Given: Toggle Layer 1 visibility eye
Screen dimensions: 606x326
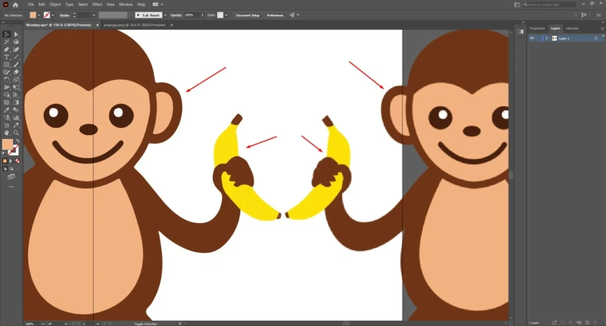Looking at the screenshot, I should pyautogui.click(x=532, y=38).
